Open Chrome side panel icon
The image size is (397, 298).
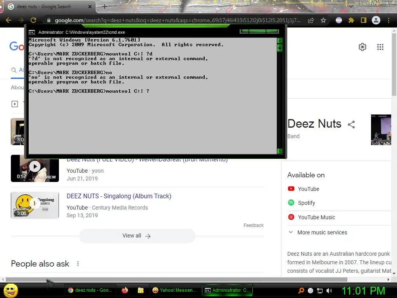(363, 20)
